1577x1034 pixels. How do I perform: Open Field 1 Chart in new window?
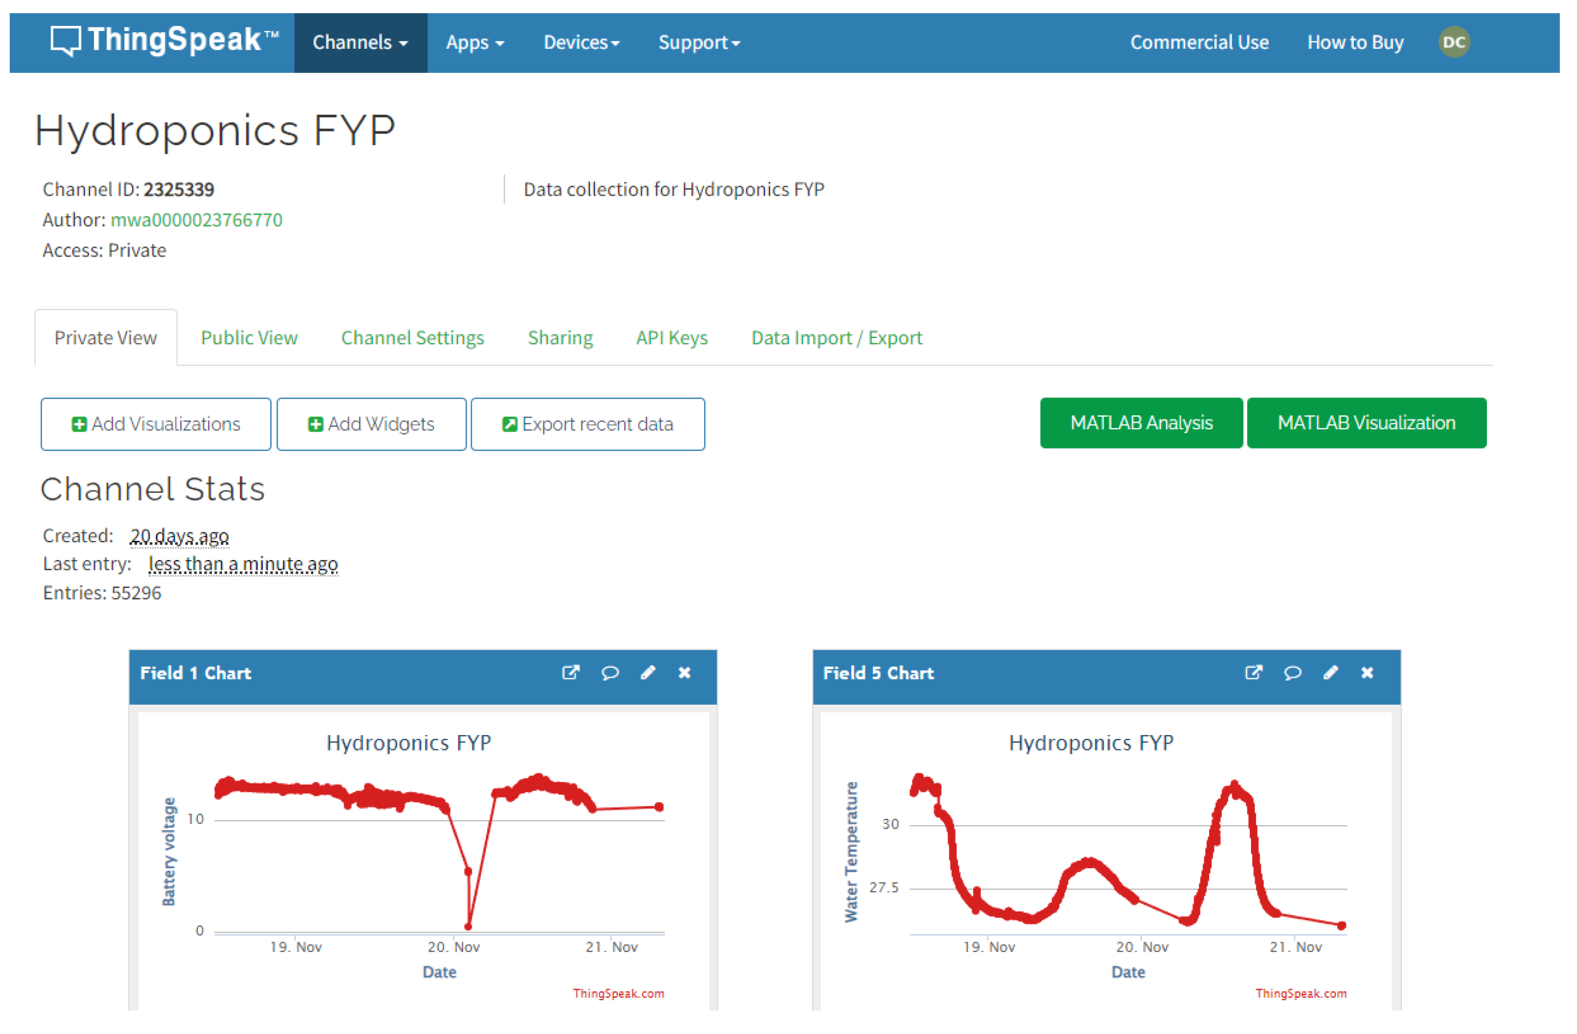(570, 673)
